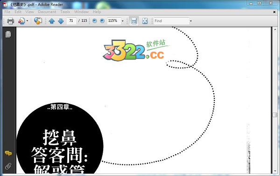
Task: Toggle fit one full page view
Action: click(145, 21)
